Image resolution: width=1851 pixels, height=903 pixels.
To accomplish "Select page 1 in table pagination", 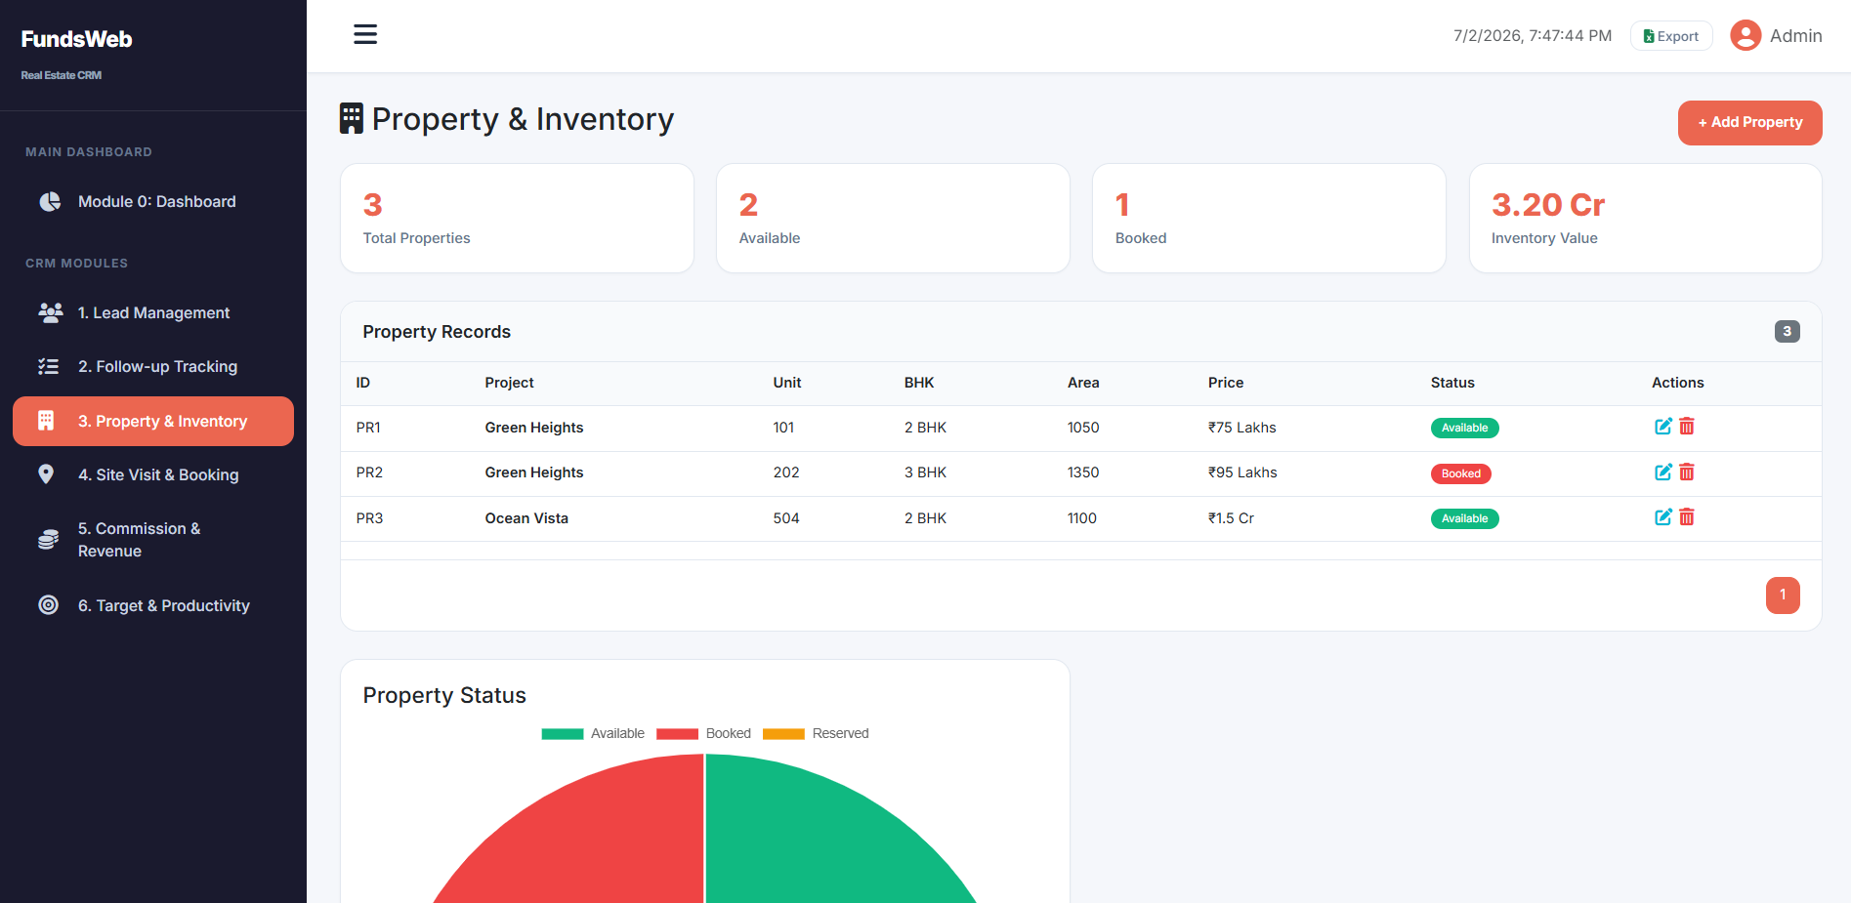I will [x=1783, y=595].
